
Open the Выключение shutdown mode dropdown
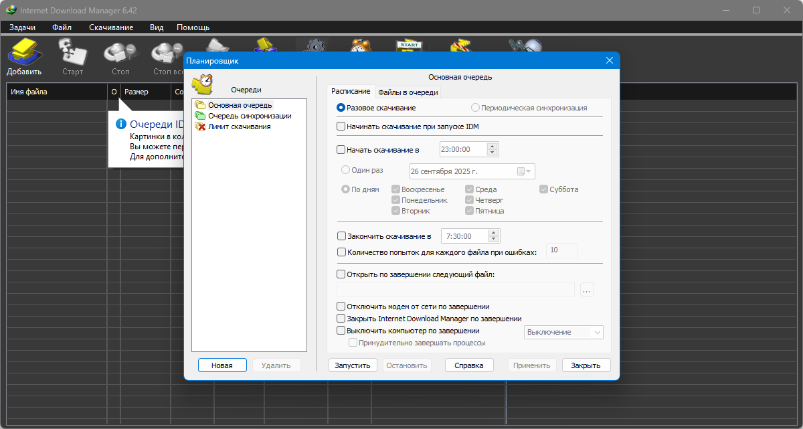(x=565, y=332)
